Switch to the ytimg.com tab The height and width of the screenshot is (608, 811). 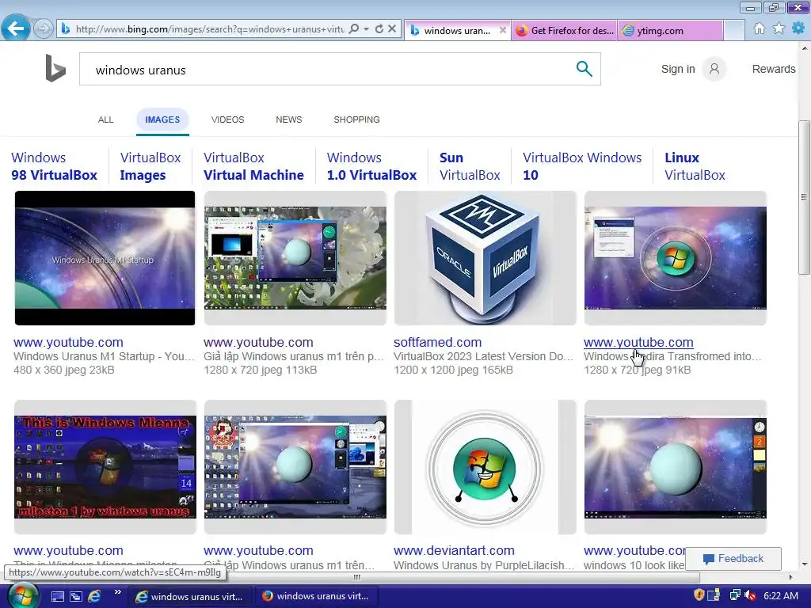pos(671,31)
